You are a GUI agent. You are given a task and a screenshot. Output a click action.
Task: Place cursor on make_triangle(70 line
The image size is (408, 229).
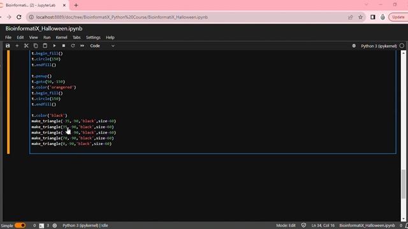pos(73,138)
